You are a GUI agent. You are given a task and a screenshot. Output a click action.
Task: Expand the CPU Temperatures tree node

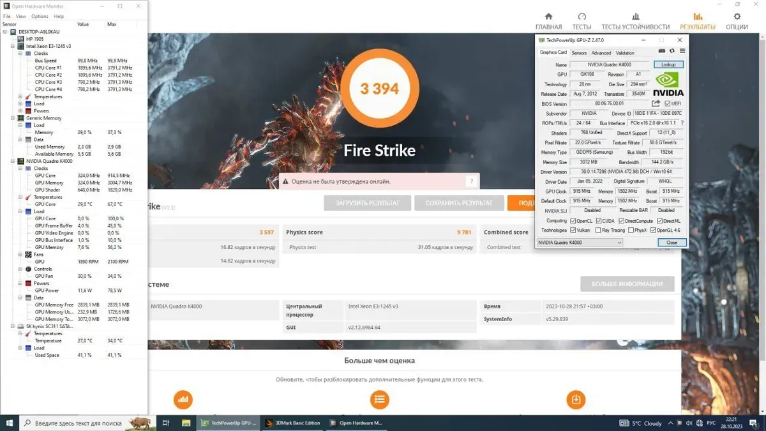(x=20, y=96)
